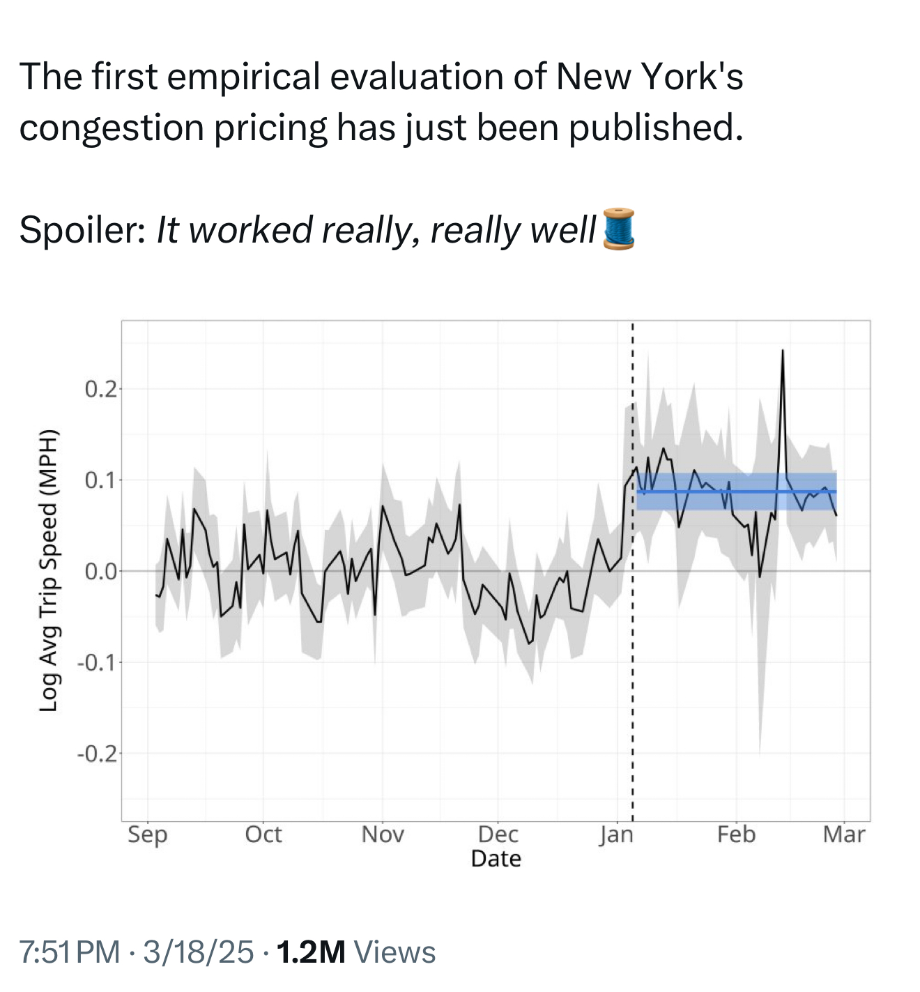920x992 pixels.
Task: Click the tweet's first sentence about New York
Action: pos(381,102)
